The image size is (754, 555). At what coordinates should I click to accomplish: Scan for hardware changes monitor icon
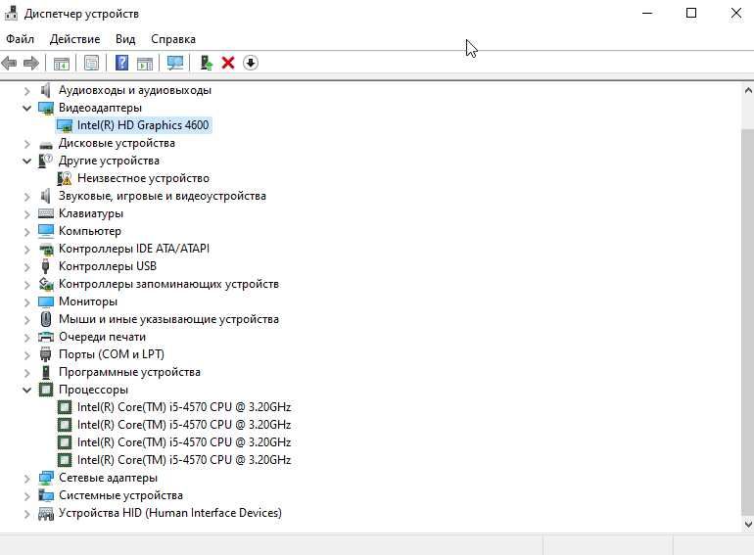pyautogui.click(x=175, y=63)
